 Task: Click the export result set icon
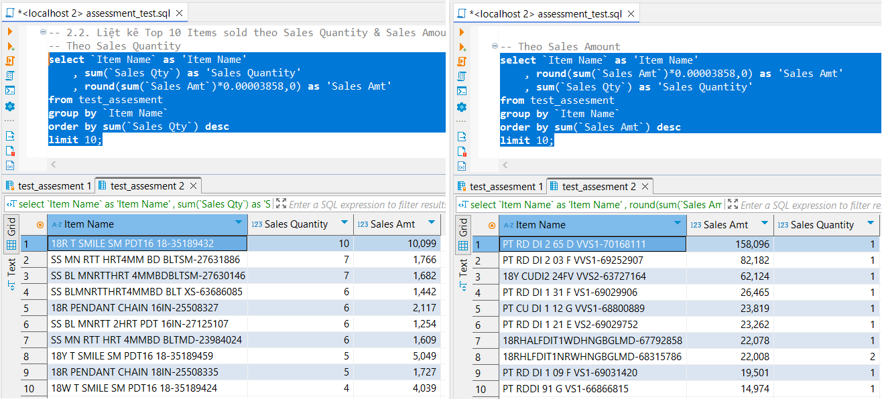(x=9, y=136)
